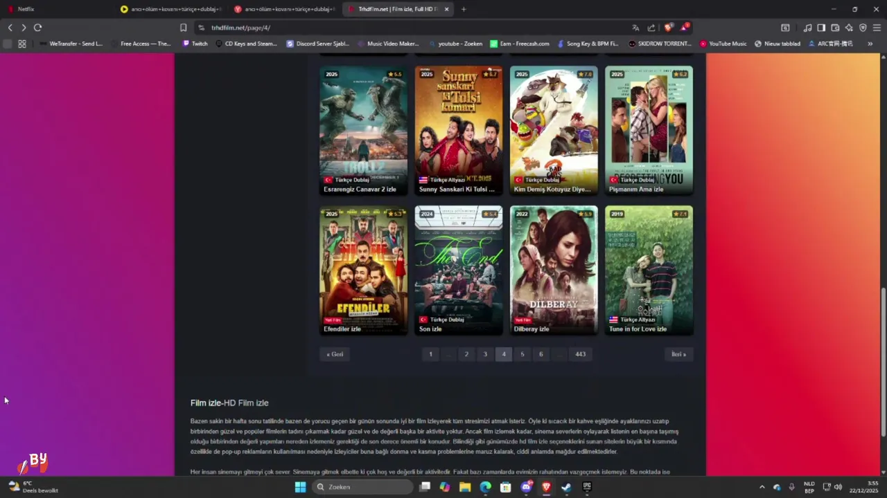
Task: Open Song Key & BPM Finder bookmark
Action: tap(588, 44)
